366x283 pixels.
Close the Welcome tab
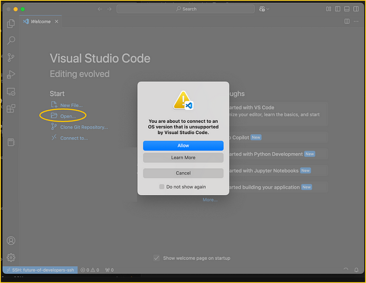coord(57,21)
